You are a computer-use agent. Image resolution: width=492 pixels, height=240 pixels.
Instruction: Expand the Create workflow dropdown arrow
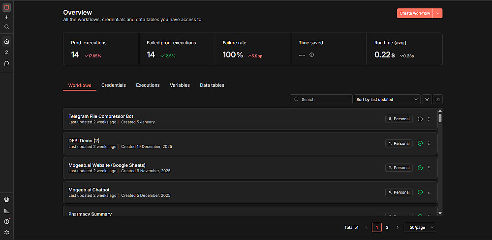pyautogui.click(x=438, y=13)
